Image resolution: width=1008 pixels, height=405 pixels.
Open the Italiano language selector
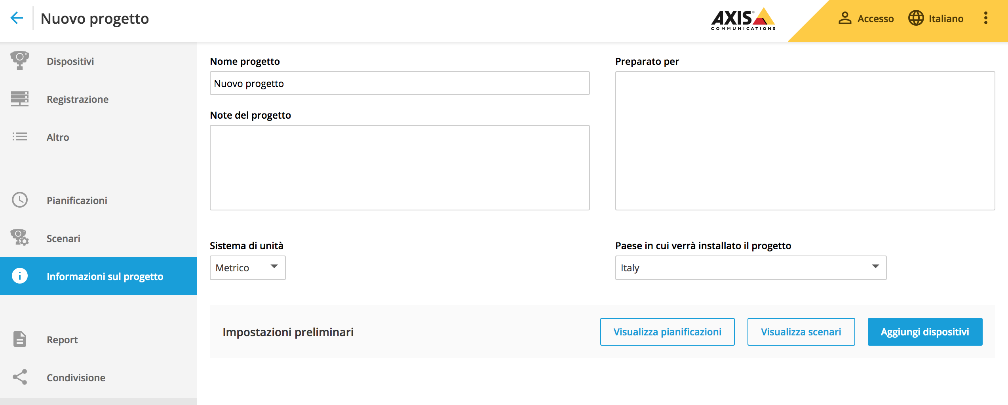936,19
